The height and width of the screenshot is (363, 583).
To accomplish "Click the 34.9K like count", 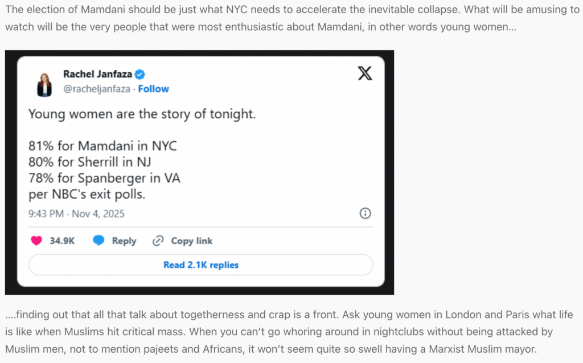I will 62,241.
